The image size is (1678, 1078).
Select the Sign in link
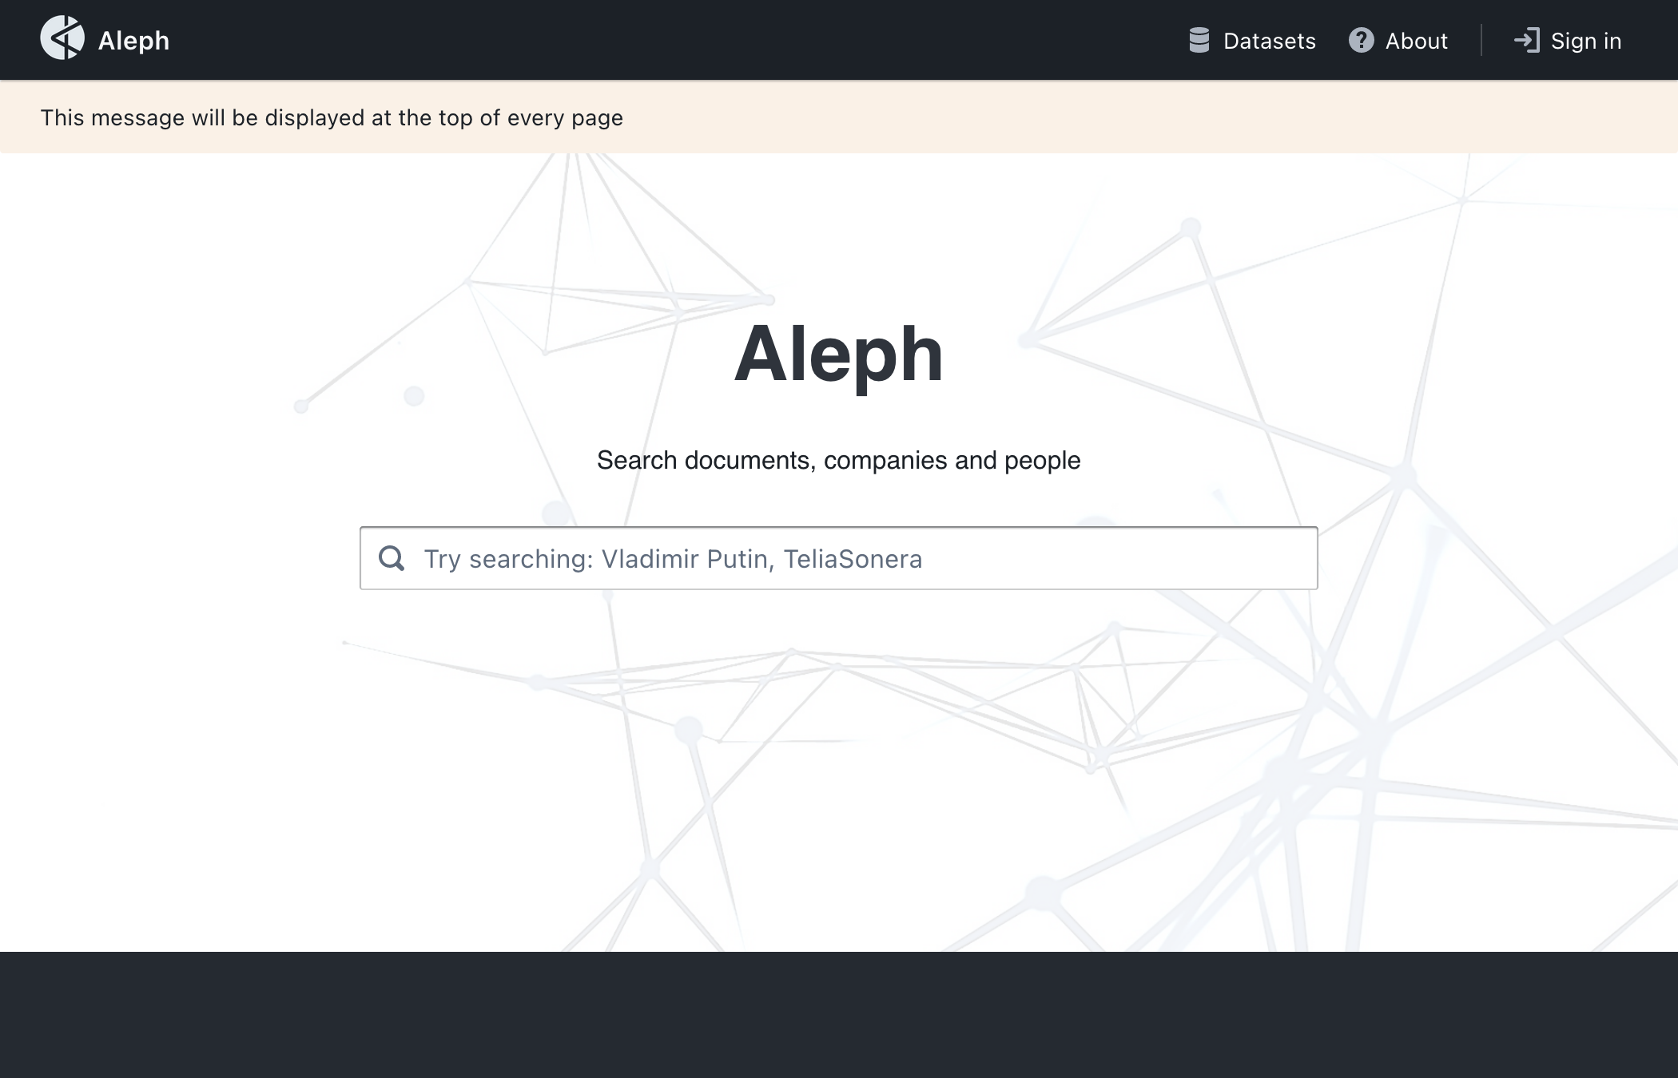[1568, 41]
